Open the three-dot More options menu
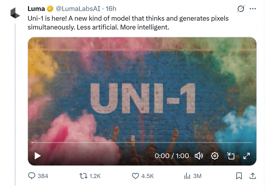266x188 pixels. [252, 9]
